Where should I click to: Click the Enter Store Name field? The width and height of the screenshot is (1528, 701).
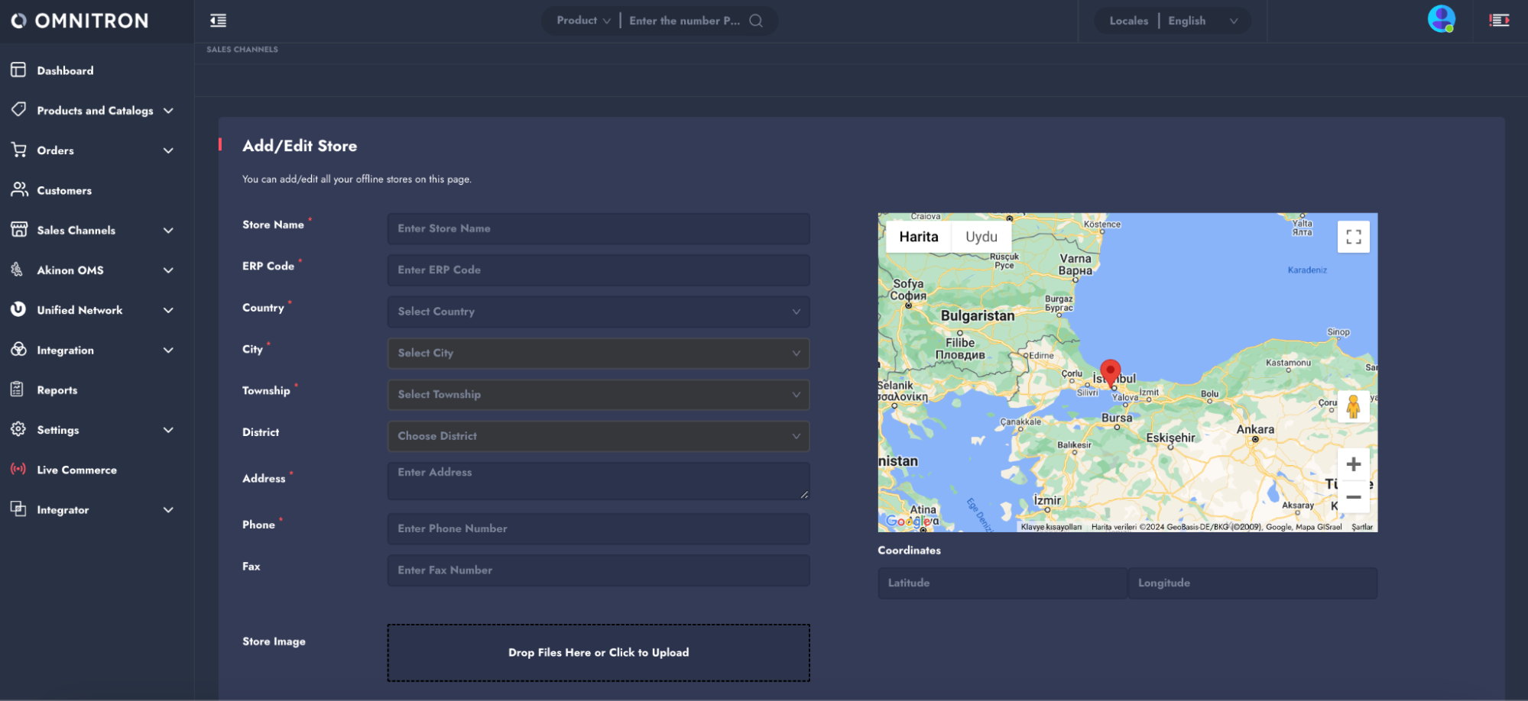(598, 228)
